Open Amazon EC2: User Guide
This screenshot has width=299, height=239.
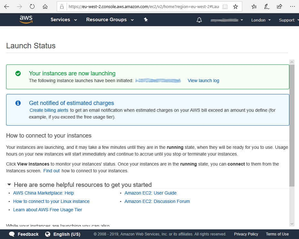pyautogui.click(x=150, y=193)
